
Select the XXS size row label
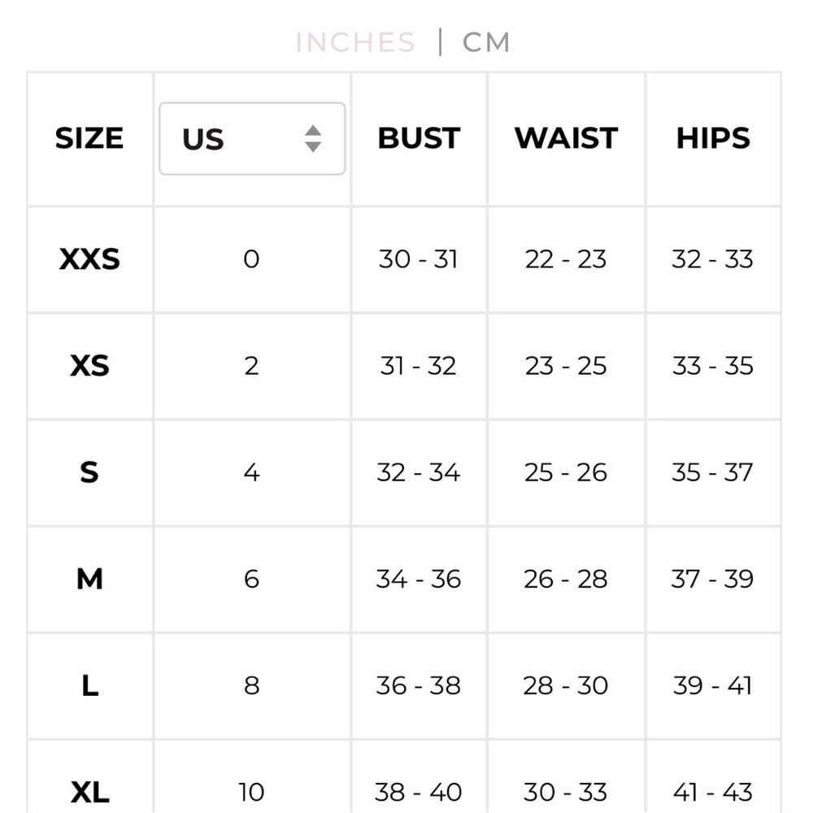(x=89, y=259)
